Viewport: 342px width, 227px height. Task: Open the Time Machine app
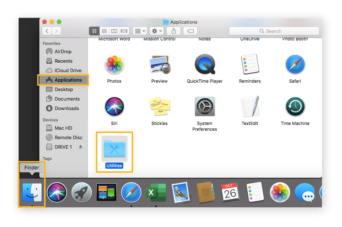pos(295,106)
